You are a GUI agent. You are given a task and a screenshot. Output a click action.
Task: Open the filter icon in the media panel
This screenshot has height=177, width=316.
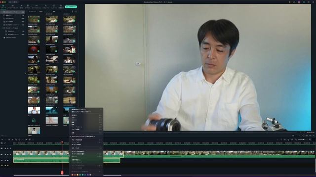pos(73,12)
